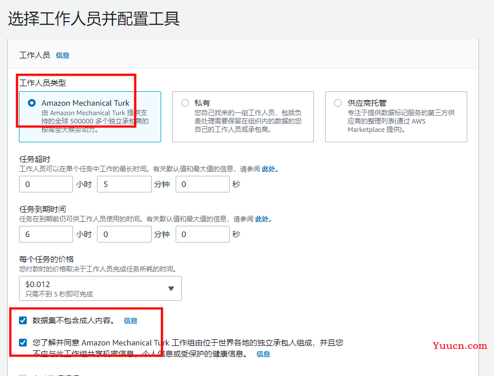Click the 任务超时 label text
Screen dimensions: 494x376
[35, 159]
